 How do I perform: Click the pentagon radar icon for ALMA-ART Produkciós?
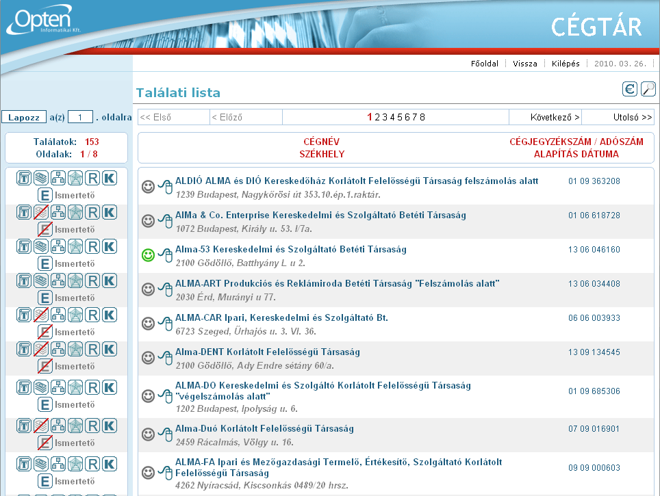(x=75, y=280)
